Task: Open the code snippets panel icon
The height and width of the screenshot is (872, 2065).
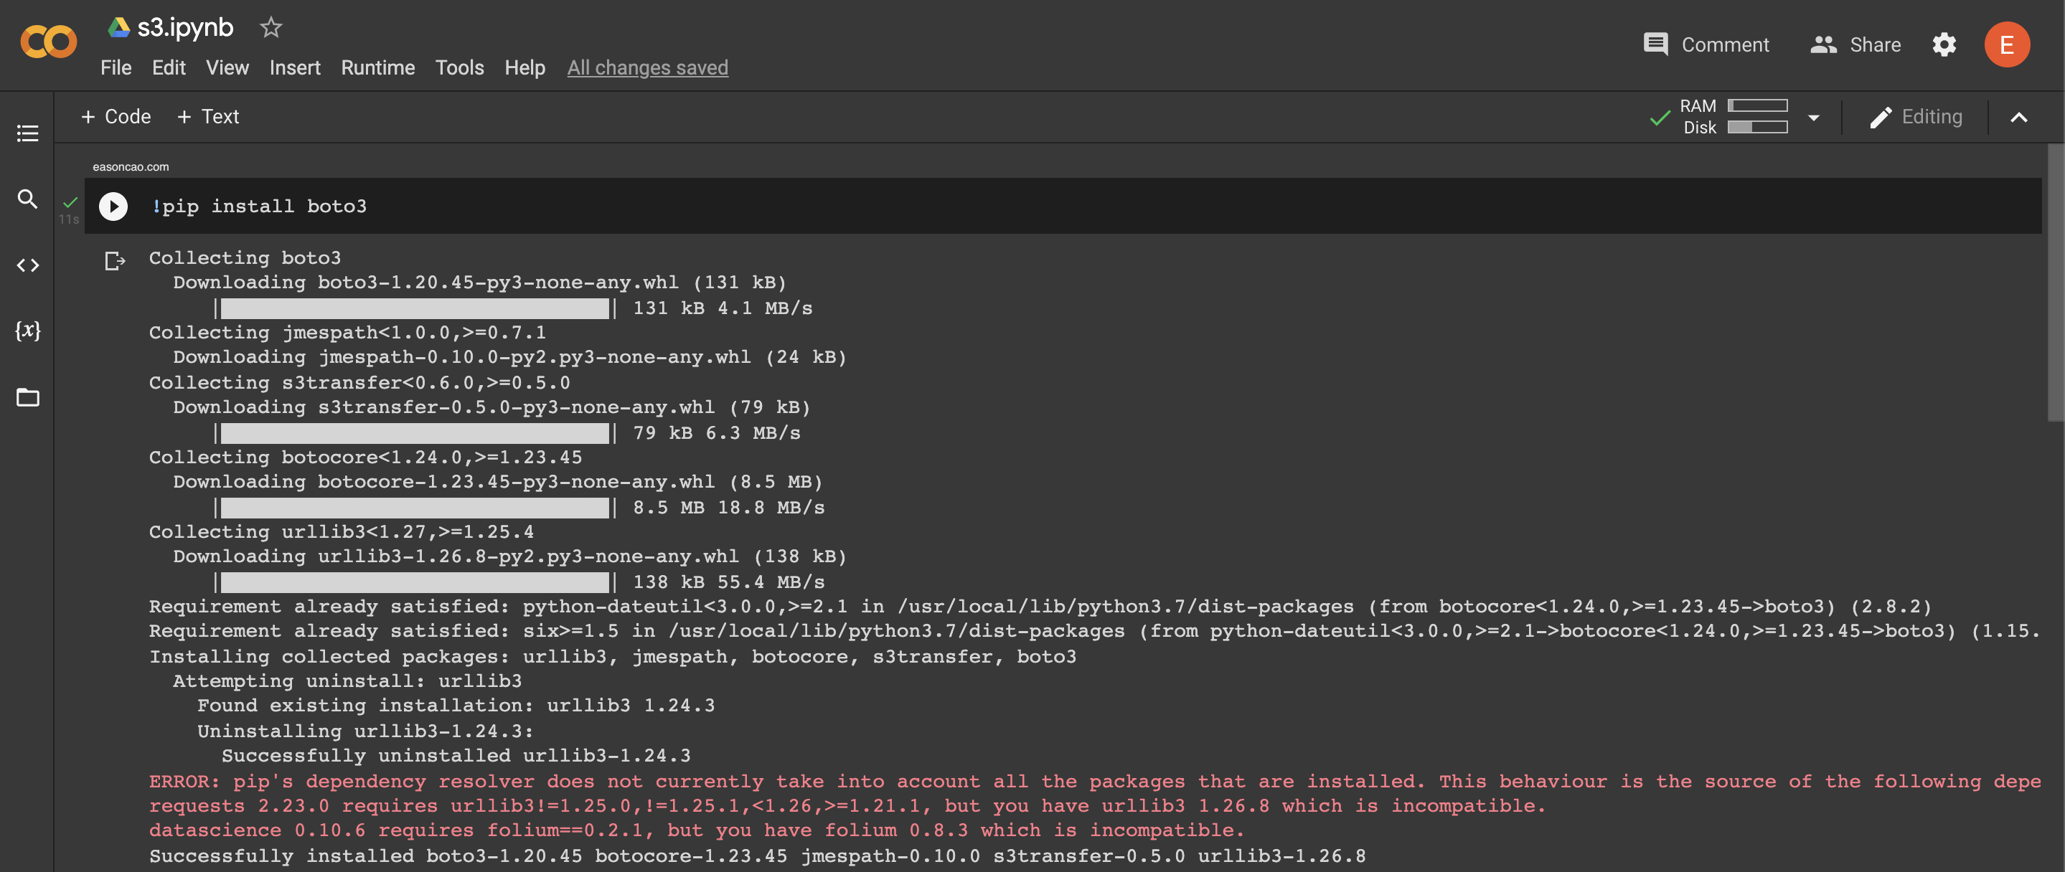Action: click(28, 265)
